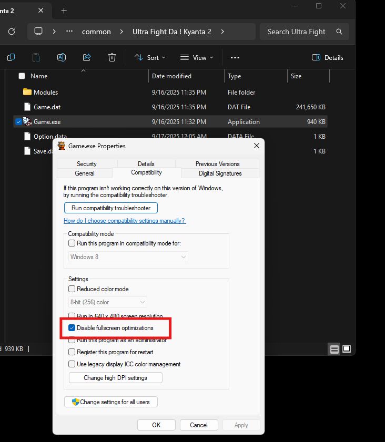This screenshot has width=385, height=442.
Task: Click Change settings for all users
Action: [x=111, y=402]
